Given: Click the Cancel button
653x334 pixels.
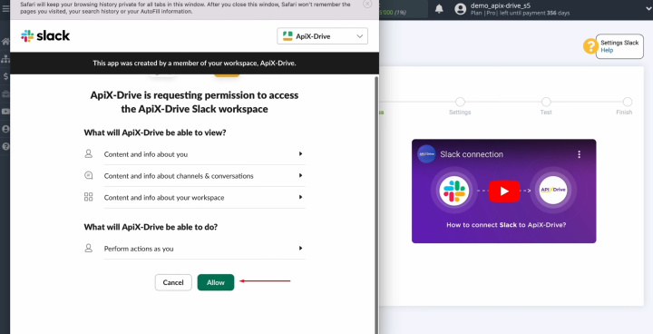Looking at the screenshot, I should [173, 282].
